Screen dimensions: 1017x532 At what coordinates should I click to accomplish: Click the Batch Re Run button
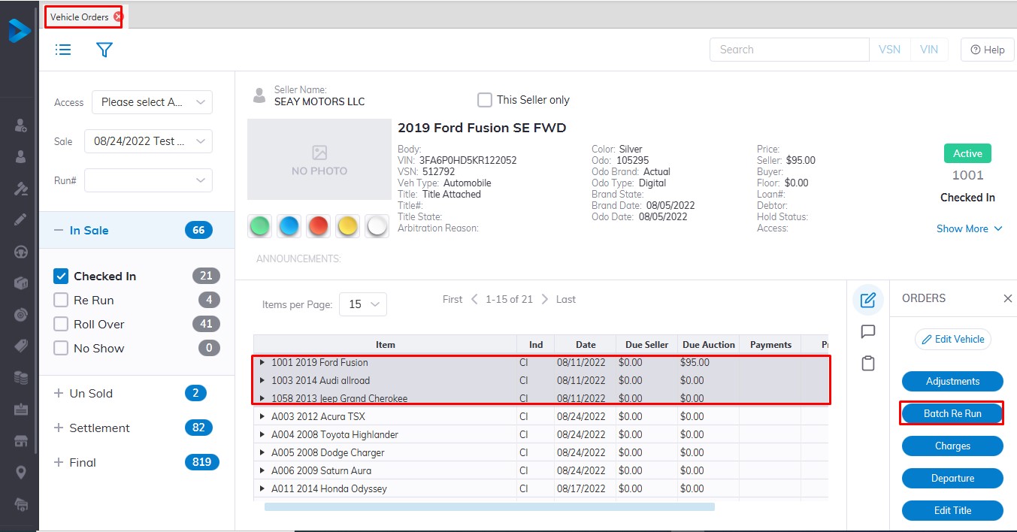952,413
